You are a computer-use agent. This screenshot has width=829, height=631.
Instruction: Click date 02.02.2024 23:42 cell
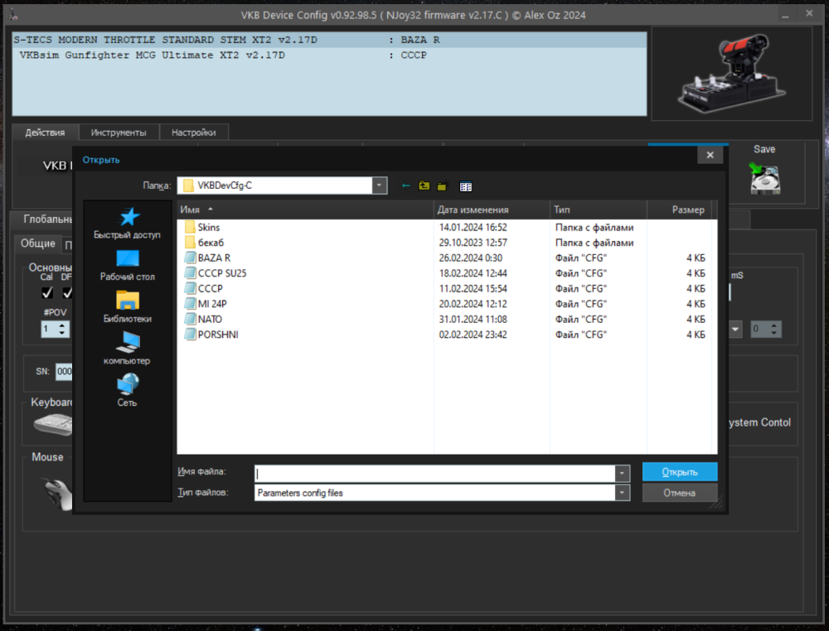pyautogui.click(x=473, y=335)
